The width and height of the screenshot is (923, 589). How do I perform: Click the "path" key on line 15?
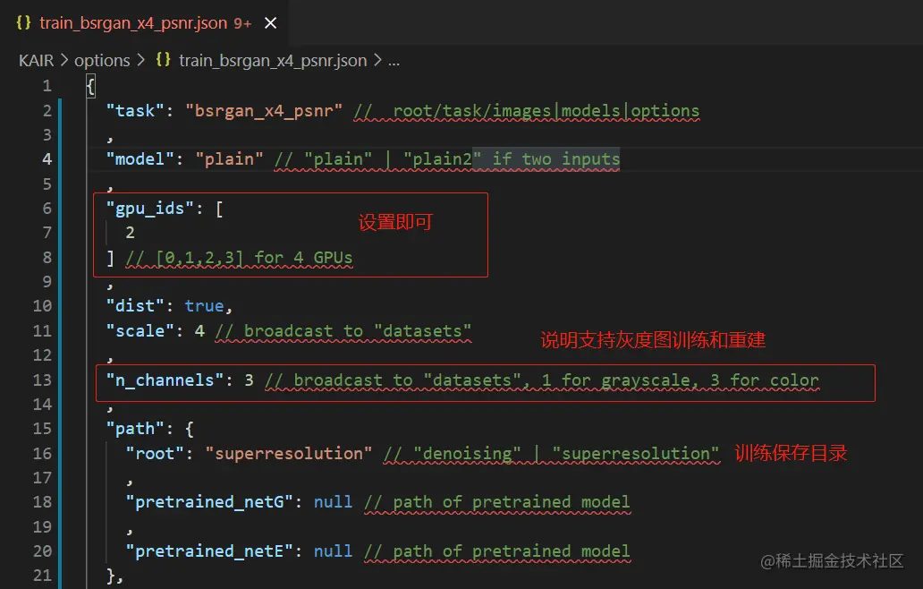135,428
